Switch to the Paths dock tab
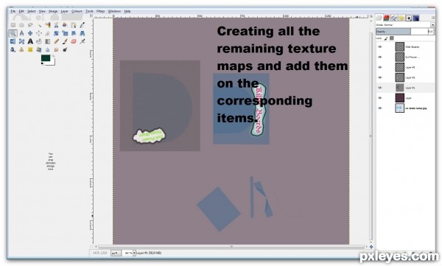This screenshot has width=442, height=266. (394, 18)
